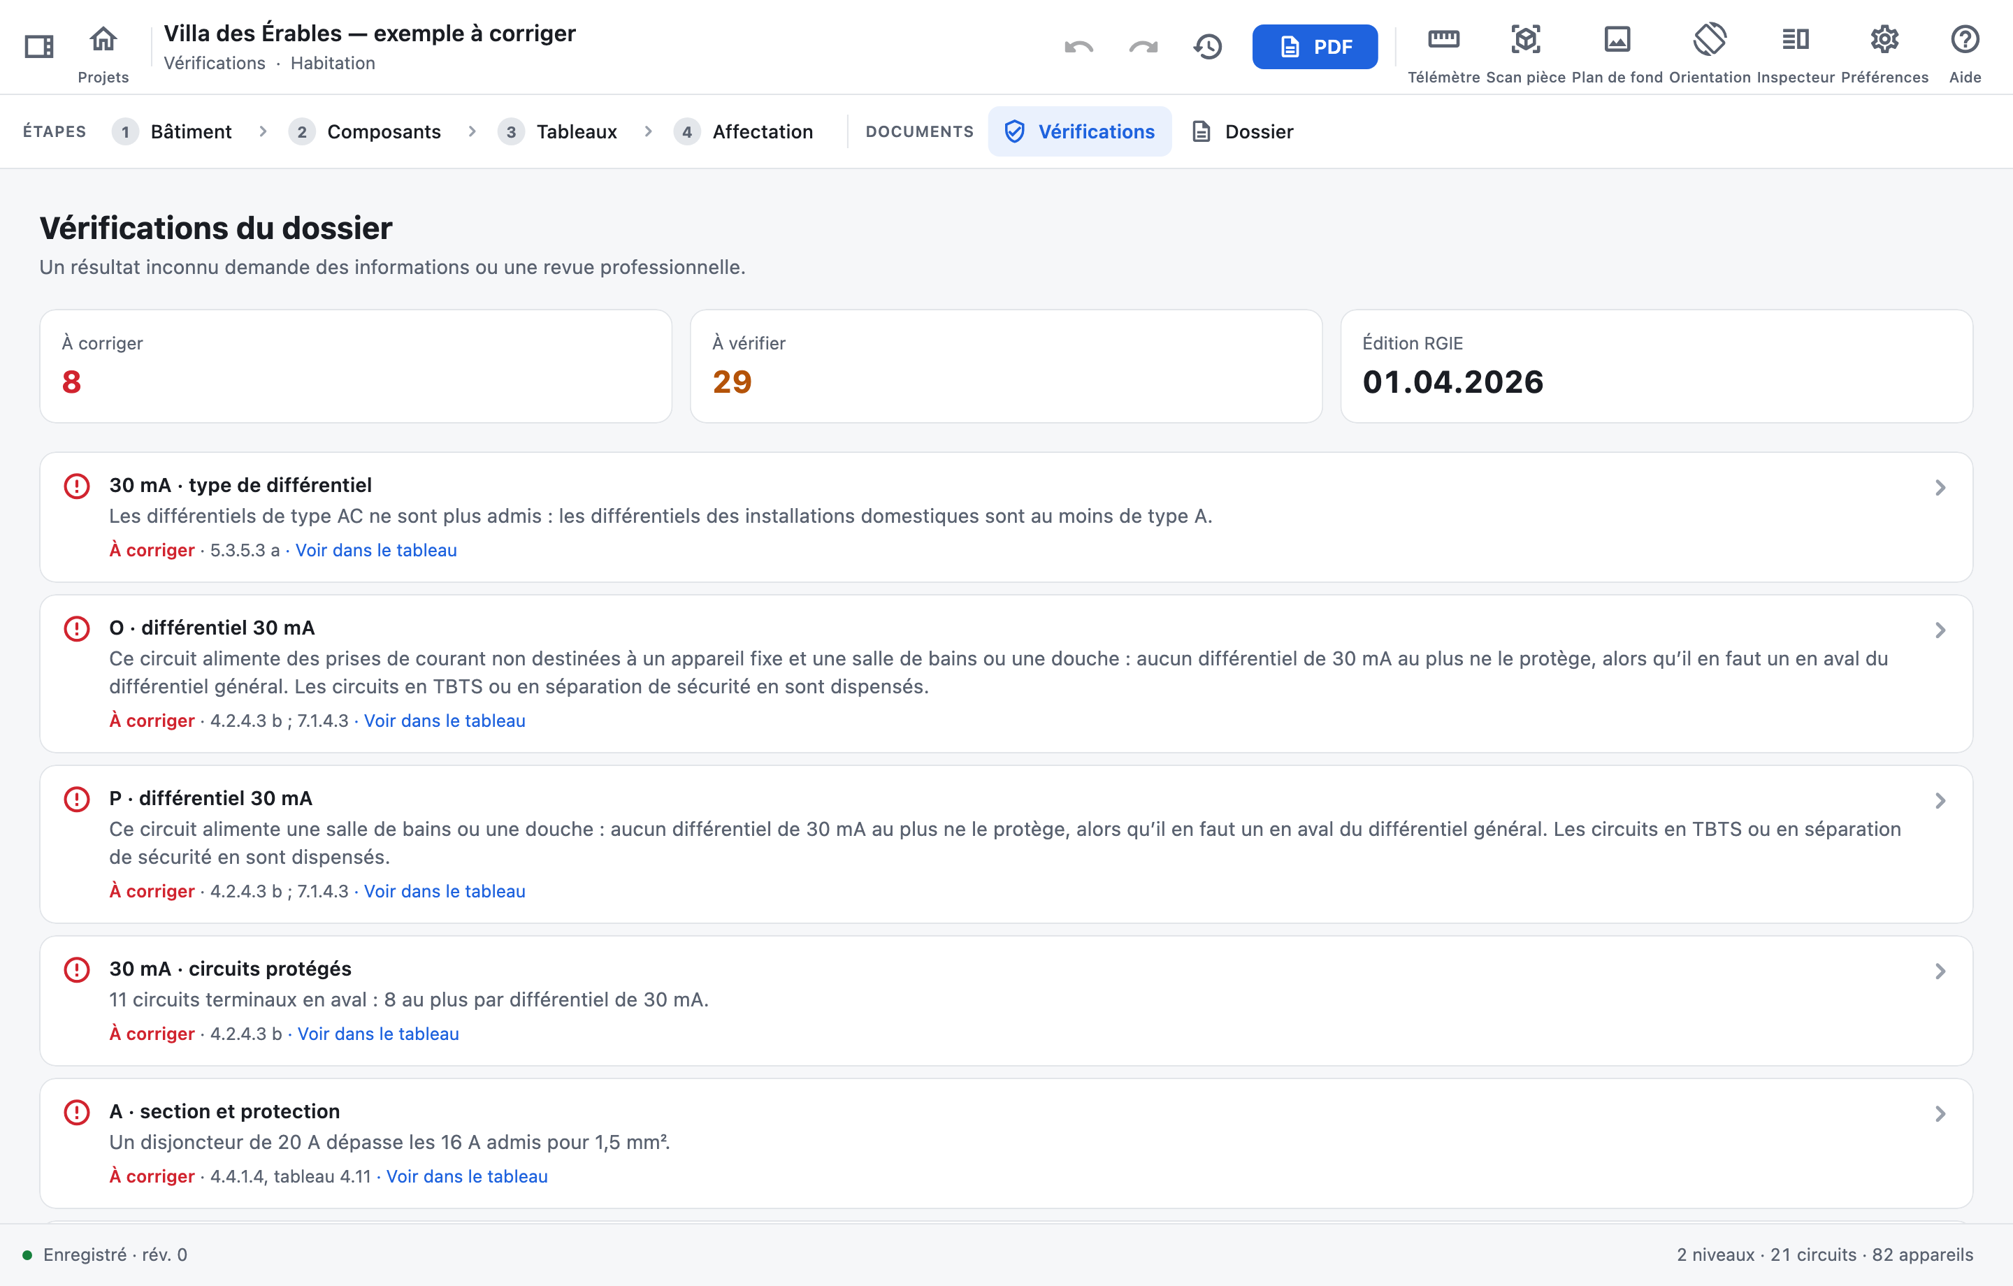Select the Vérifications documents tab
Image resolution: width=2013 pixels, height=1286 pixels.
point(1079,131)
